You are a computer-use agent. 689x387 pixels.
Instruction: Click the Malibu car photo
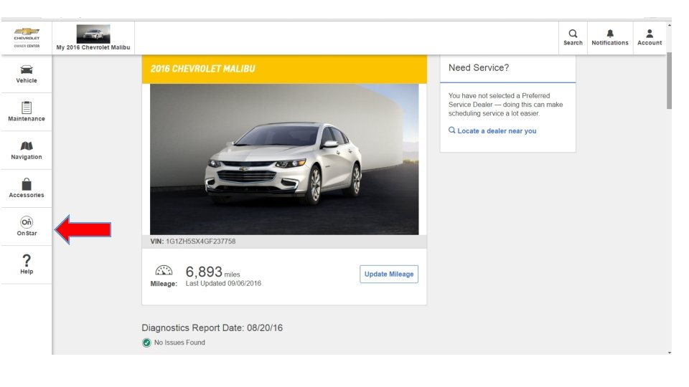(x=284, y=159)
